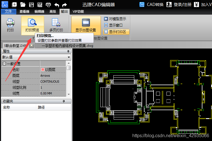212x141 pixels.
Task: Click the CAD application logo icon
Action: coord(5,5)
